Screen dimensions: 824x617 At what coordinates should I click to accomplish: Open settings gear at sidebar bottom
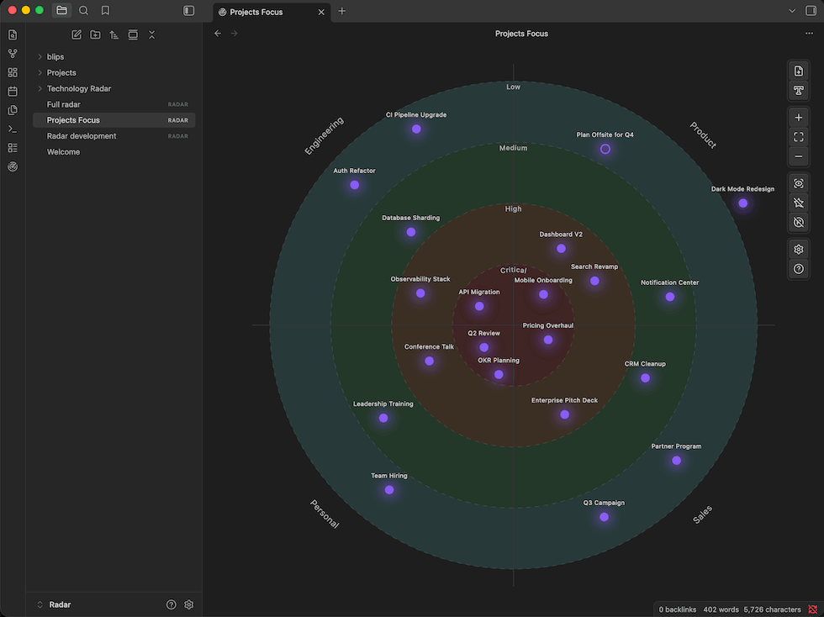click(188, 604)
